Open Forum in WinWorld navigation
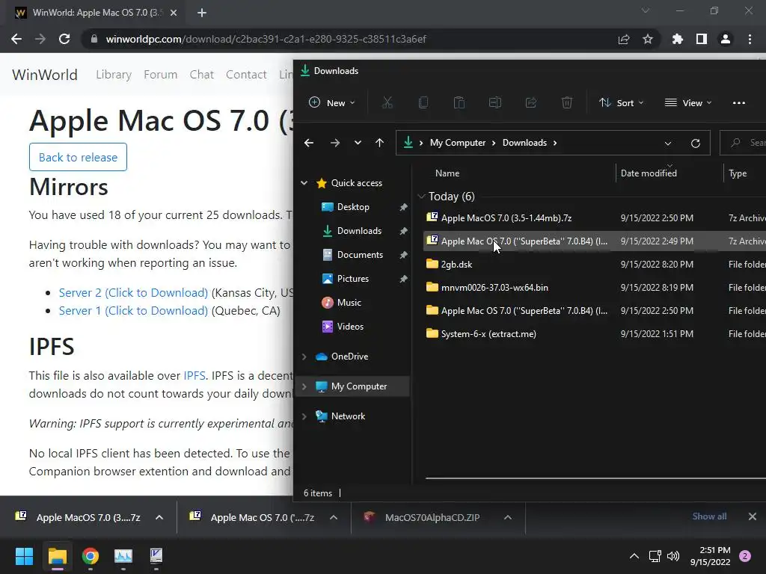This screenshot has height=574, width=766. point(160,75)
